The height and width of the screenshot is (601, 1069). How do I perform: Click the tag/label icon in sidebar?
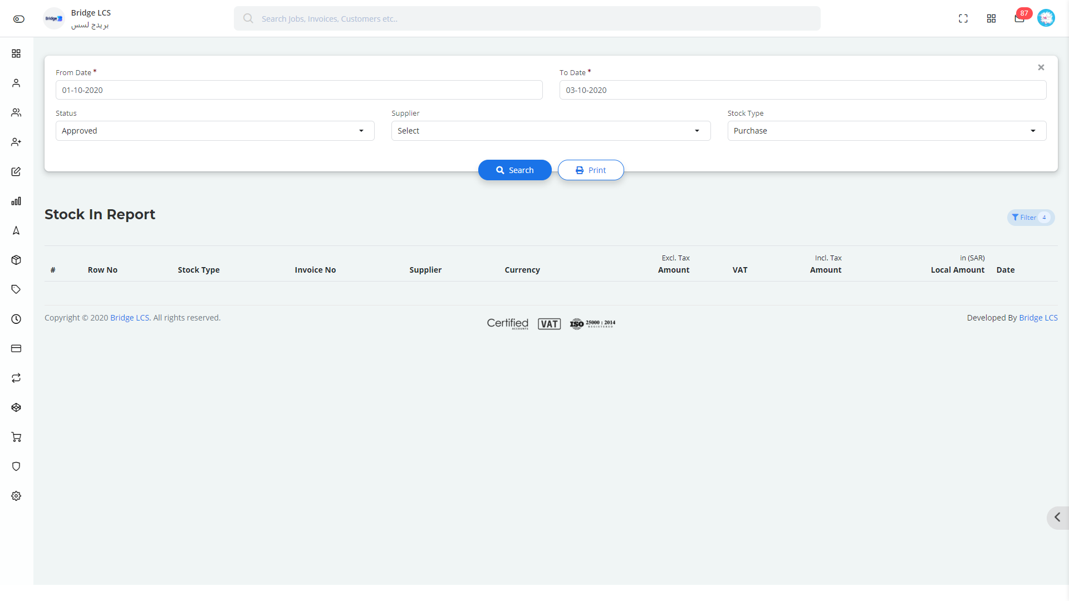tap(16, 289)
